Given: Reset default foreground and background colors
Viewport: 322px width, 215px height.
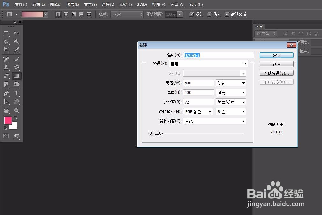Looking at the screenshot, I should pyautogui.click(x=5, y=128).
